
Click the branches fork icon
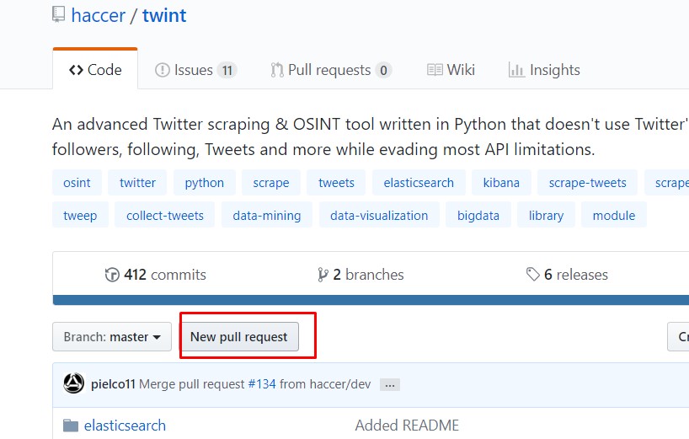(x=323, y=275)
